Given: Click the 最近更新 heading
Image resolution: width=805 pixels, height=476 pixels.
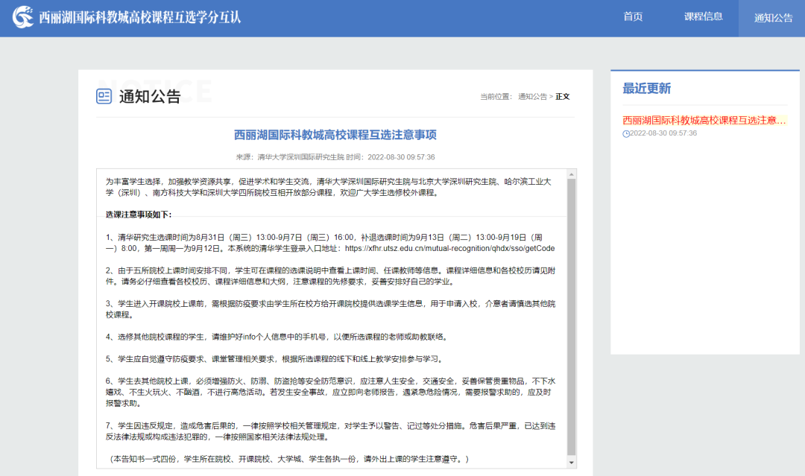Looking at the screenshot, I should tap(646, 88).
